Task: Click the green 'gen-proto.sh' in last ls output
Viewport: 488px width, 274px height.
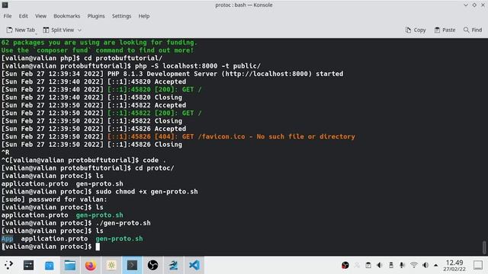Action: click(x=119, y=238)
